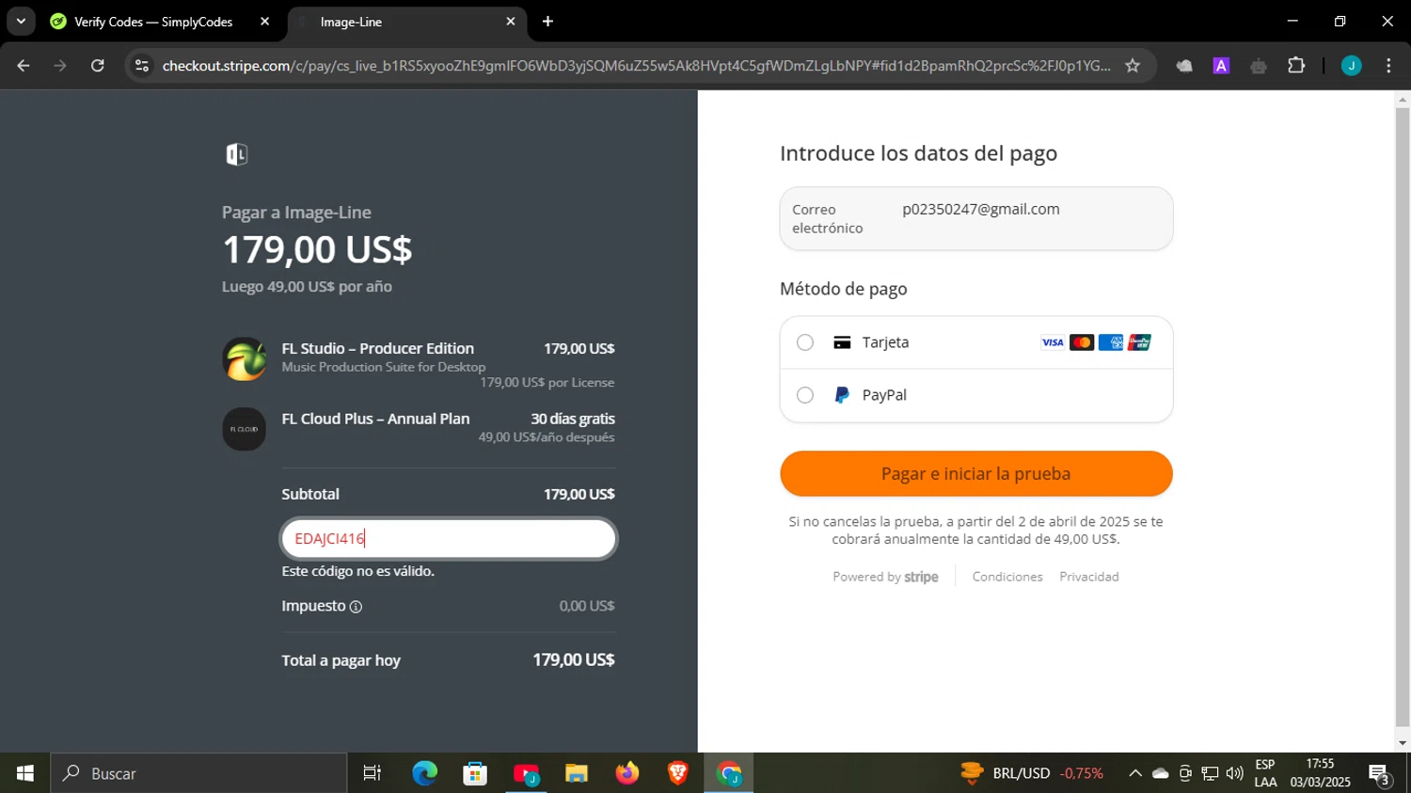Image resolution: width=1411 pixels, height=793 pixels.
Task: Click the FL Cloud Plus – Annual Plan title
Action: click(375, 419)
